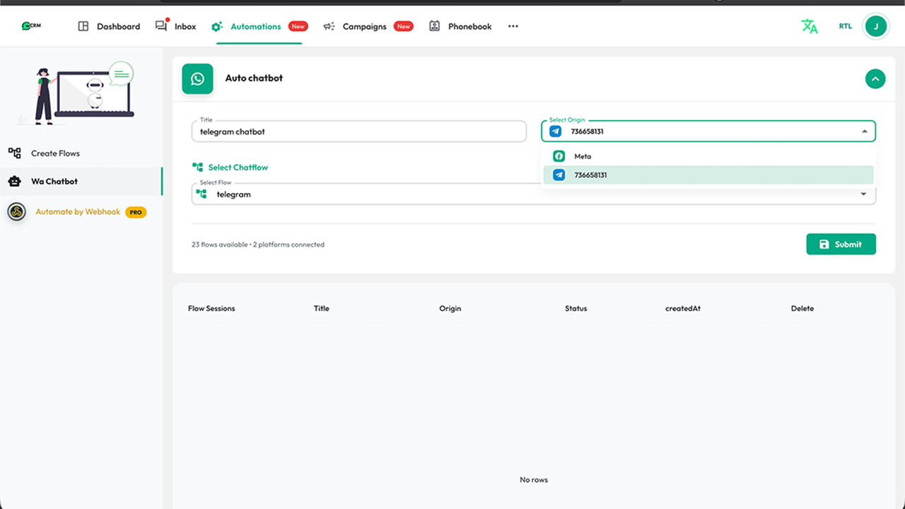Collapse the Auto chatbot panel

(875, 78)
